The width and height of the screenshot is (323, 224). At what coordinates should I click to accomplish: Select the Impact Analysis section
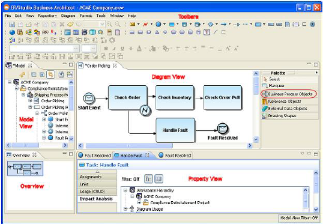coord(96,199)
